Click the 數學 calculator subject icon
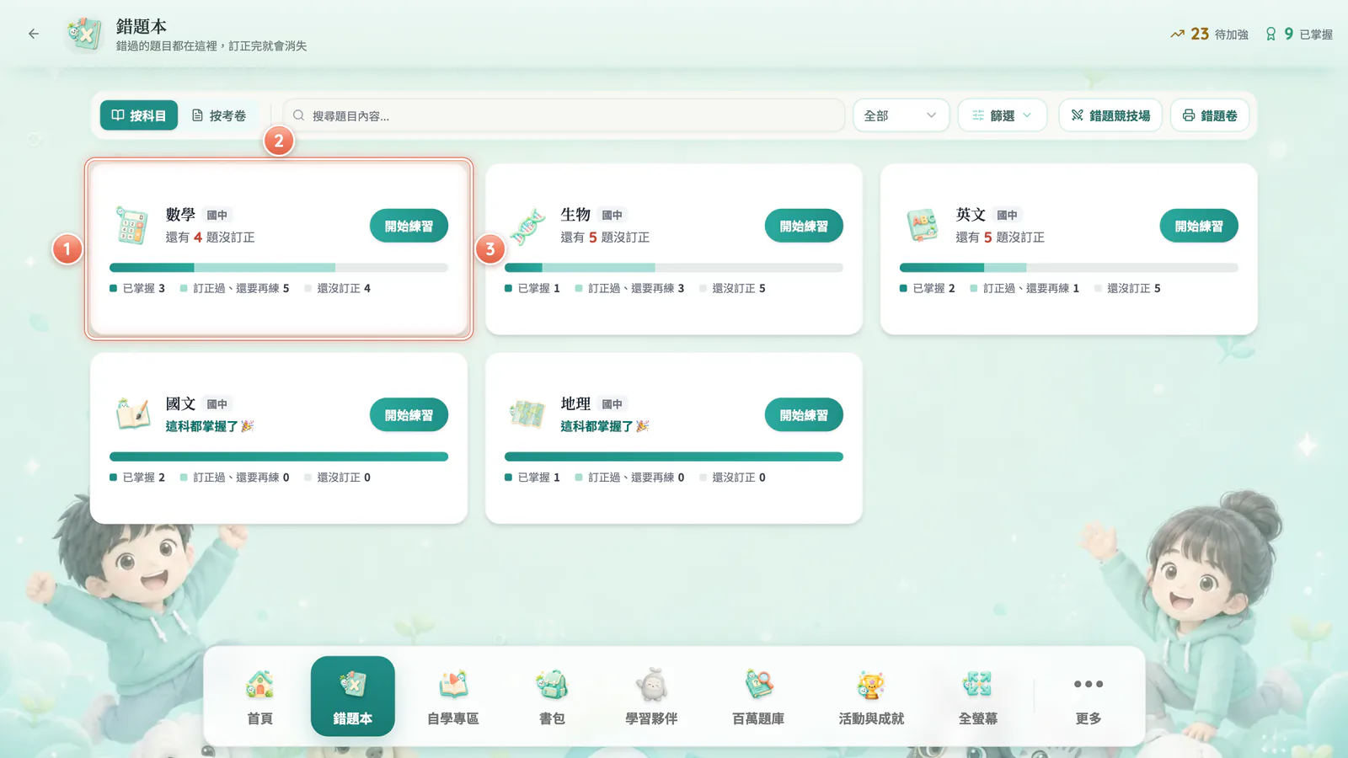This screenshot has width=1348, height=758. pos(131,226)
